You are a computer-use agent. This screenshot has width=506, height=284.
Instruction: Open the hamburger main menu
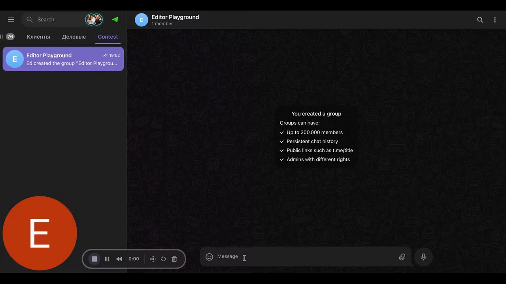pos(11,20)
